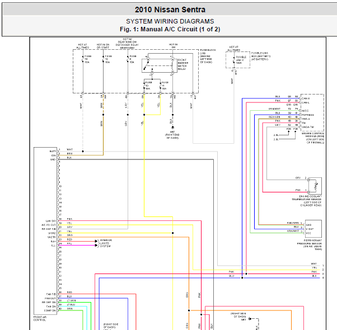Click the 'BATT' pin on front air control
Screen dimensions: 337x330
tap(53, 152)
